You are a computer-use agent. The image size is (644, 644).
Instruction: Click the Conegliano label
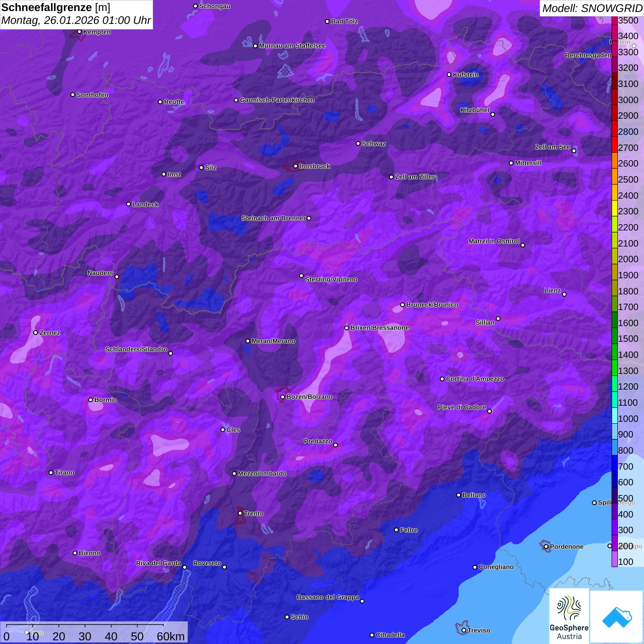coord(496,567)
